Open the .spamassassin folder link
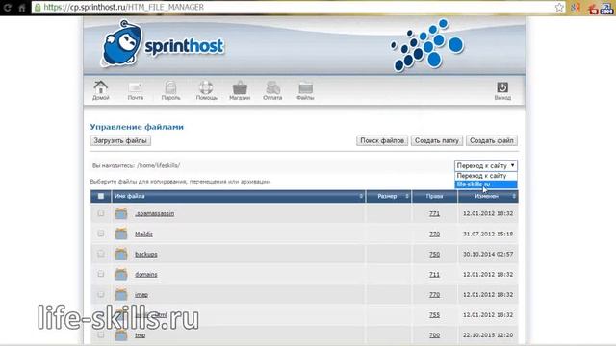Viewport: 616px width, 346px height. click(x=154, y=213)
